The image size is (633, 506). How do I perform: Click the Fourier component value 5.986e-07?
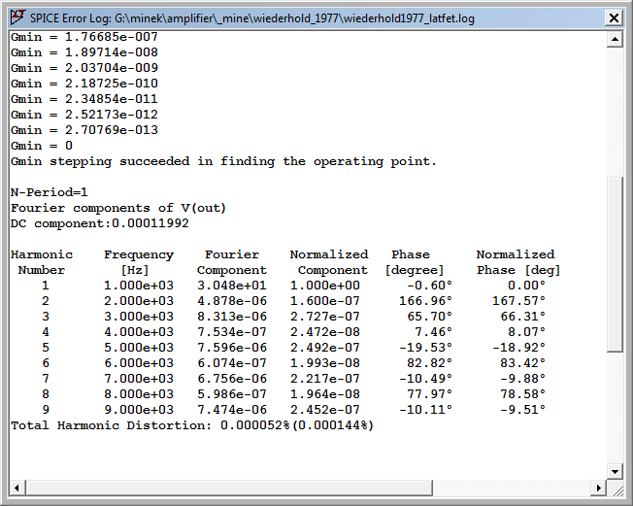pos(232,394)
